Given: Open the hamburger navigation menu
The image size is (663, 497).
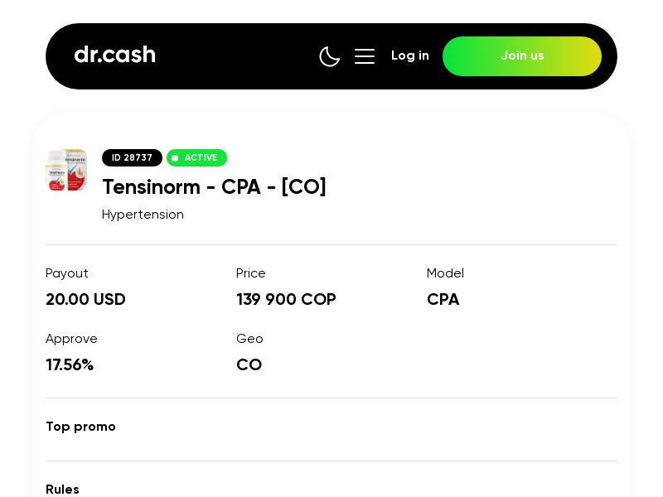Looking at the screenshot, I should point(365,56).
